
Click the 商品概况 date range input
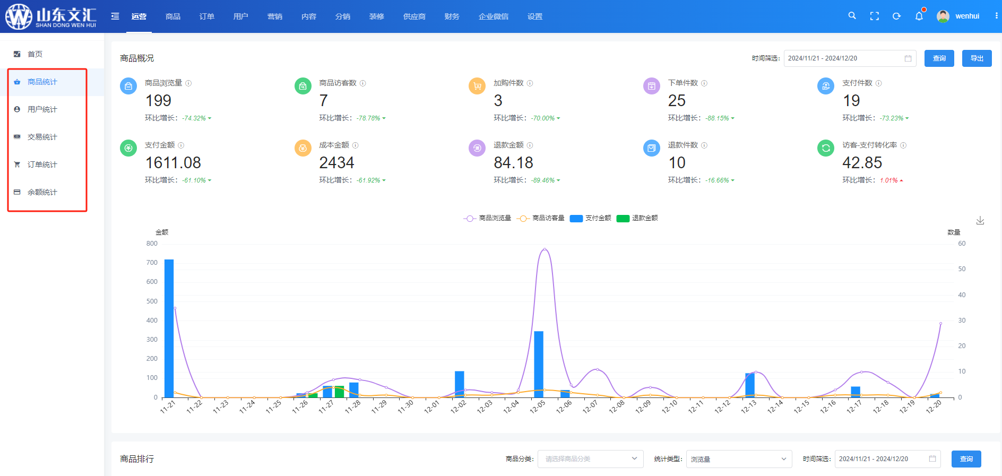click(x=850, y=58)
